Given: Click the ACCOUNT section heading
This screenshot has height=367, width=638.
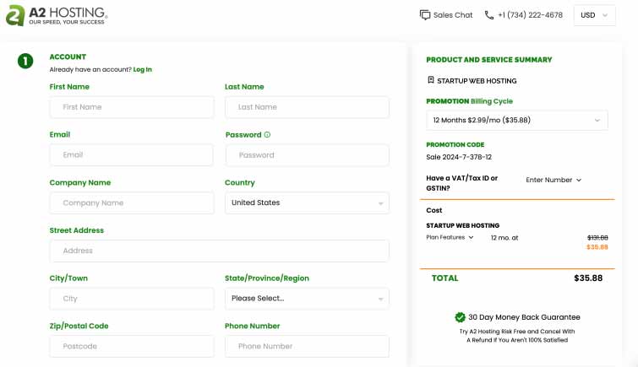Looking at the screenshot, I should point(68,57).
